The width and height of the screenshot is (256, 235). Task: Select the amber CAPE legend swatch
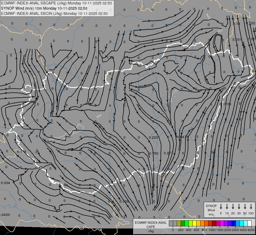click(198, 223)
